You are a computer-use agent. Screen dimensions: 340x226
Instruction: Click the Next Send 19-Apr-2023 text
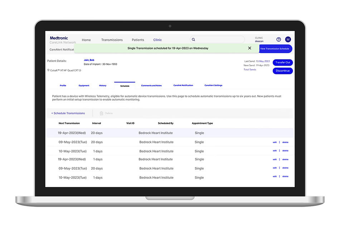point(256,65)
